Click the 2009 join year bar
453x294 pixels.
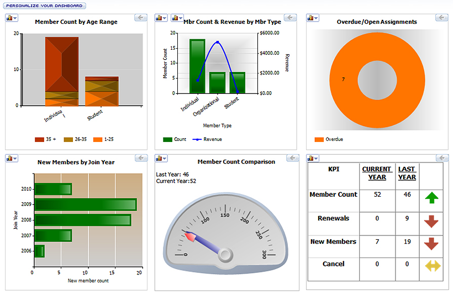click(86, 204)
